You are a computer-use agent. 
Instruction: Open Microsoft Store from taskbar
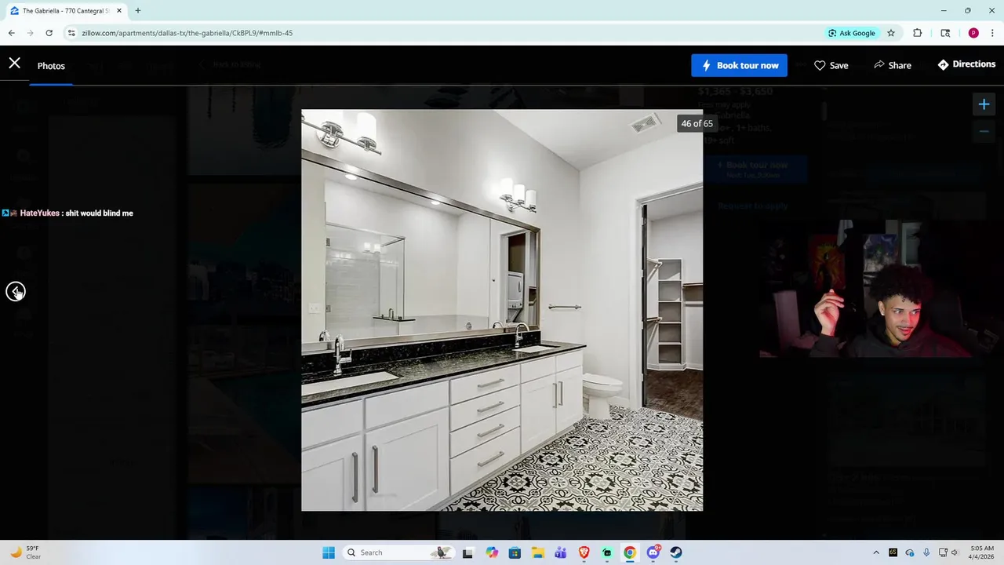[x=515, y=552]
